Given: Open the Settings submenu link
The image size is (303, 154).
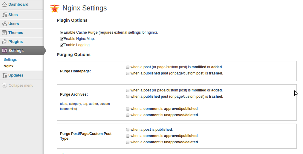Looking at the screenshot, I should (10, 59).
